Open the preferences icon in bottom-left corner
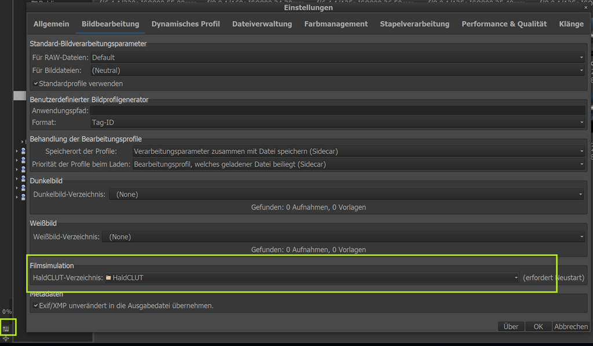Screen dimensions: 593x346 tap(6, 328)
